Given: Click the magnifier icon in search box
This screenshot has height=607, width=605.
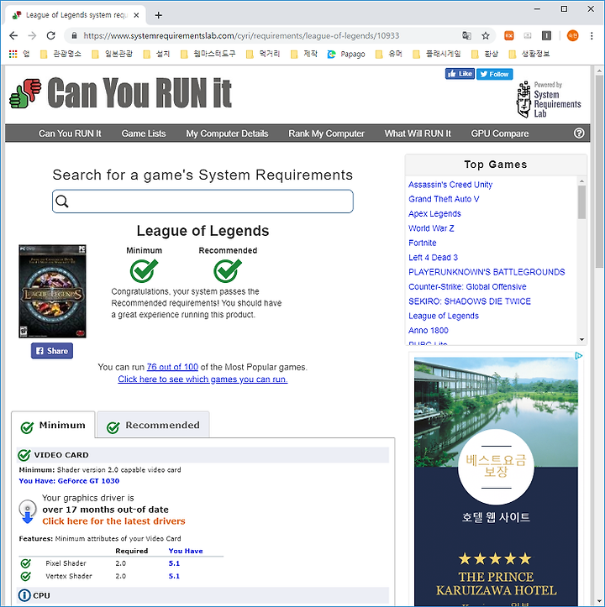Looking at the screenshot, I should [x=62, y=201].
